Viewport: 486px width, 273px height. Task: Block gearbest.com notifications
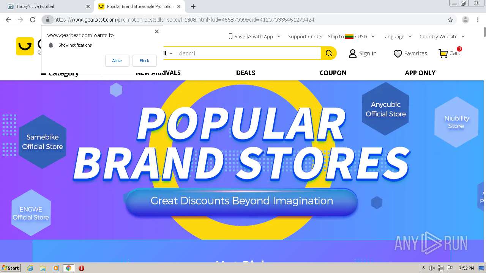(x=144, y=61)
